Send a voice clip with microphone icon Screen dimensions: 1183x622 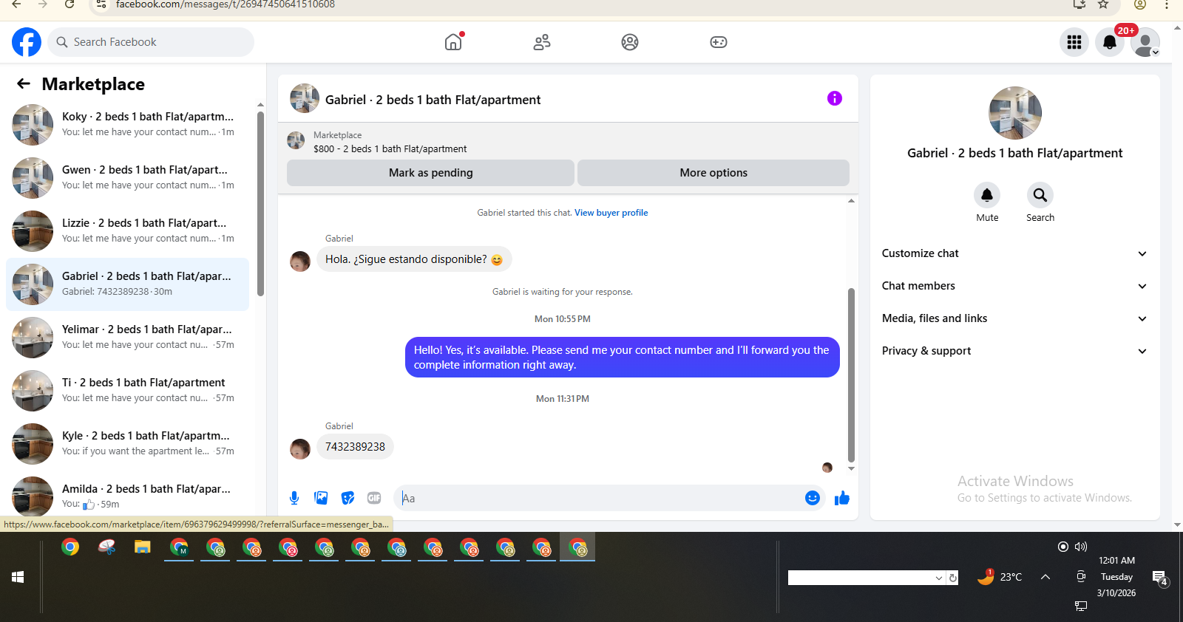tap(294, 498)
